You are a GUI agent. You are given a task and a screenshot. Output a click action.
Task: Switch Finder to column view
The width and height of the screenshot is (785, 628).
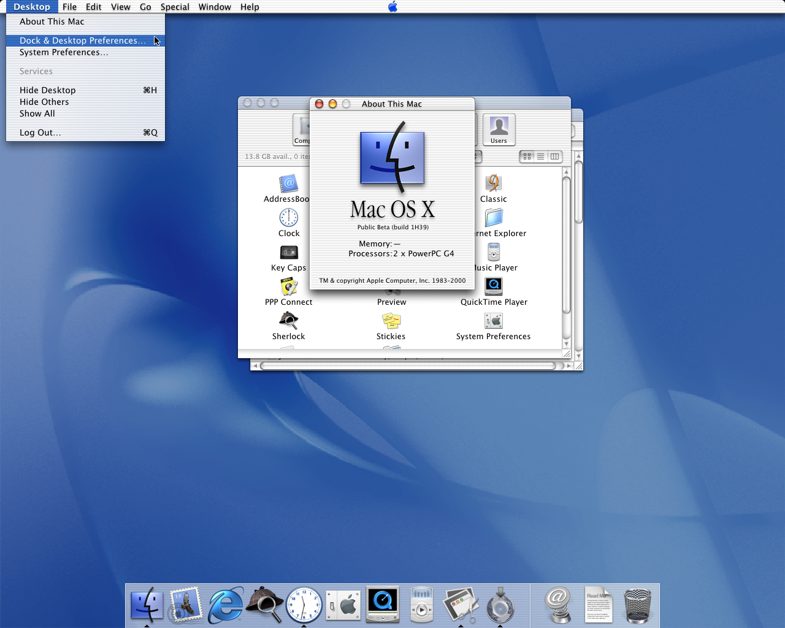coord(554,156)
